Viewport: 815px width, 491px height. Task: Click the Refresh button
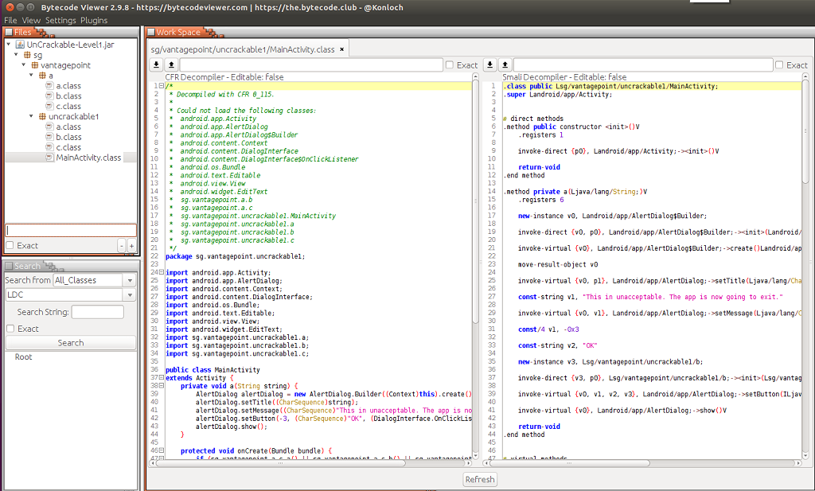tap(480, 479)
